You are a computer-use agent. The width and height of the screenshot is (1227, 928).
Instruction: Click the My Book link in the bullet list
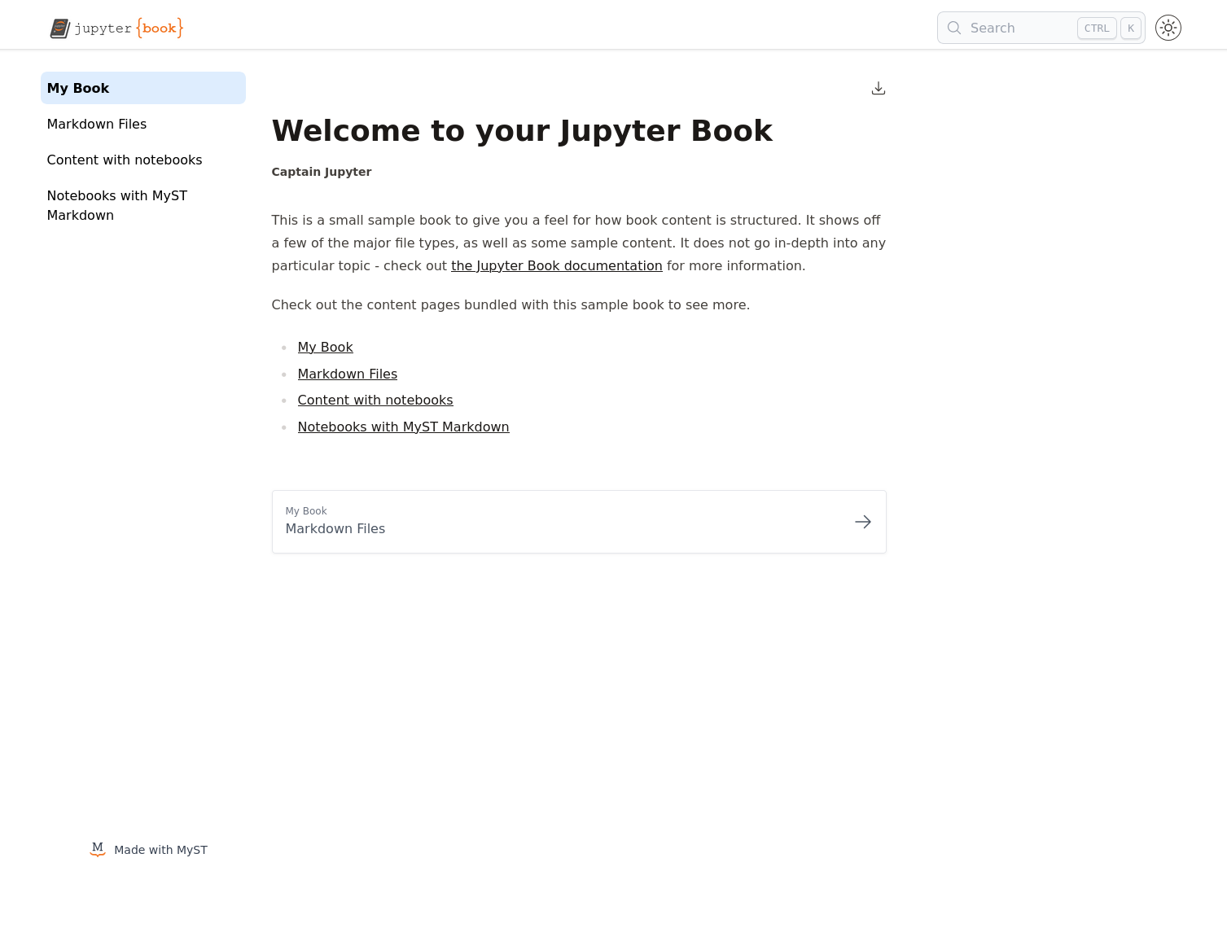point(325,347)
